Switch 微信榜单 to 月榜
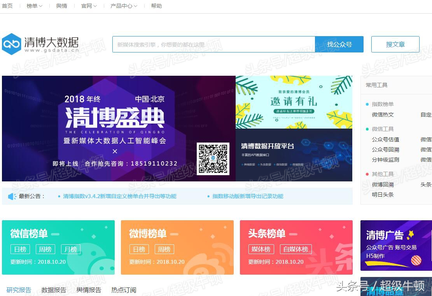 (70, 249)
